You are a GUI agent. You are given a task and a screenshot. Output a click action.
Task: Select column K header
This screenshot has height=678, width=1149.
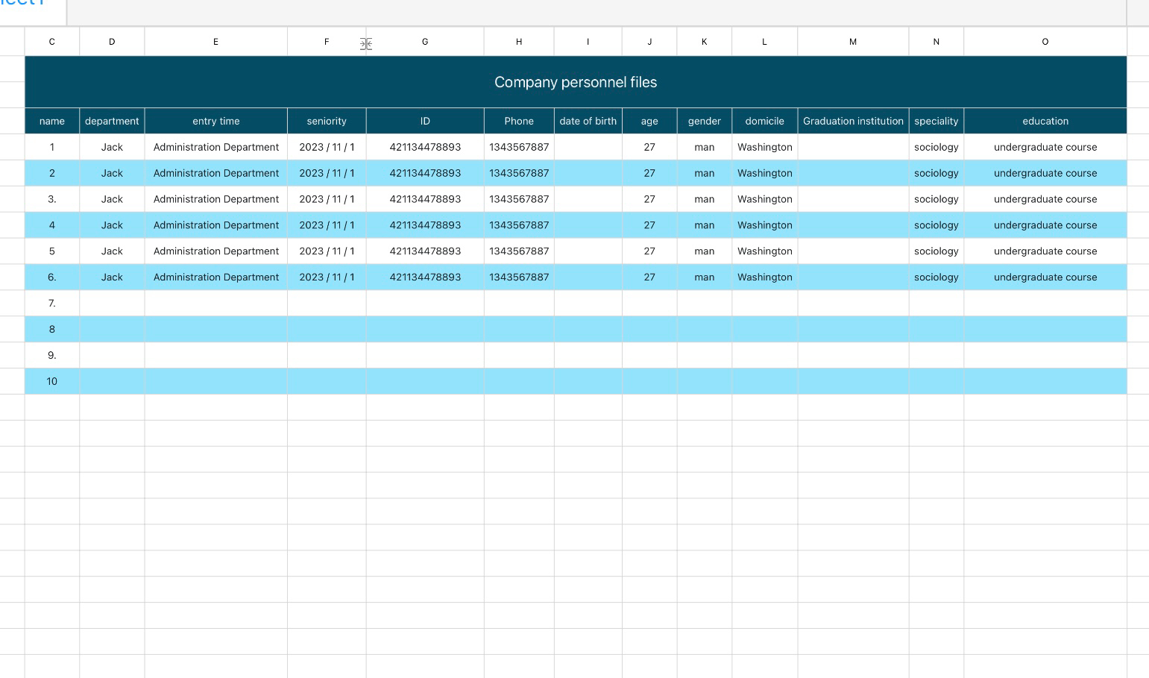(x=705, y=42)
